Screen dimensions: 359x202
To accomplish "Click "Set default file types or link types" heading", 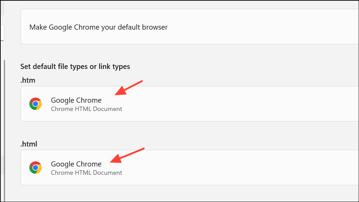I will [x=75, y=67].
